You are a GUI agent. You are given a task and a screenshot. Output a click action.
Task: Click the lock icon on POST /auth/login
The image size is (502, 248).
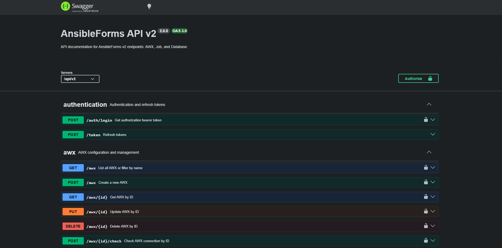426,119
